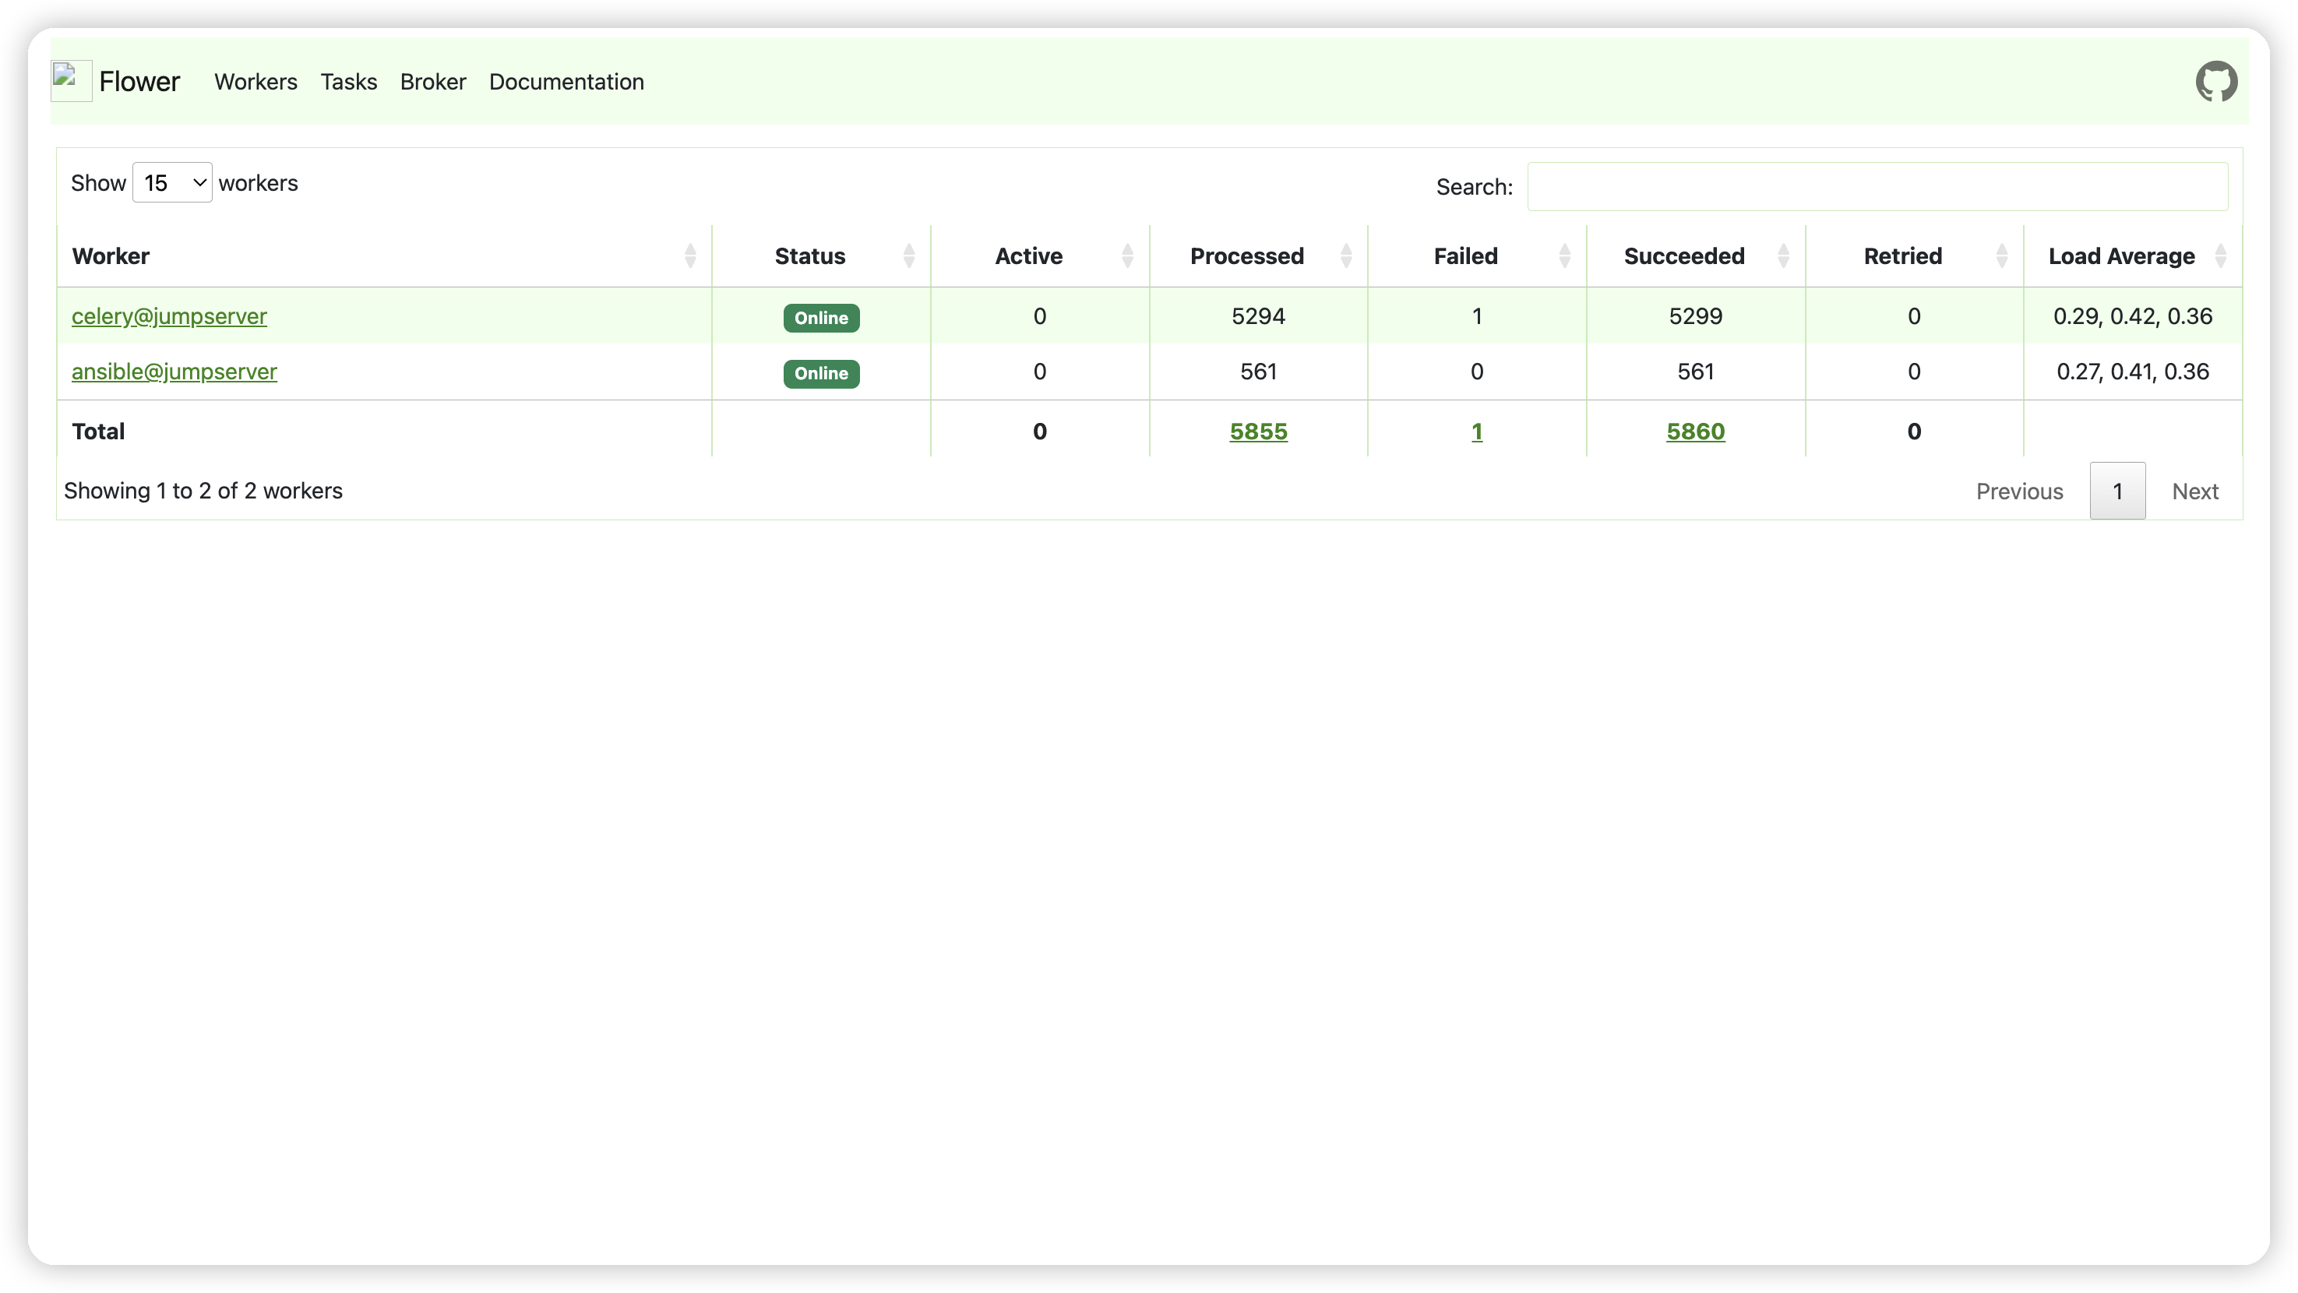Sort by Load Average column arrows
2298x1293 pixels.
[2220, 256]
